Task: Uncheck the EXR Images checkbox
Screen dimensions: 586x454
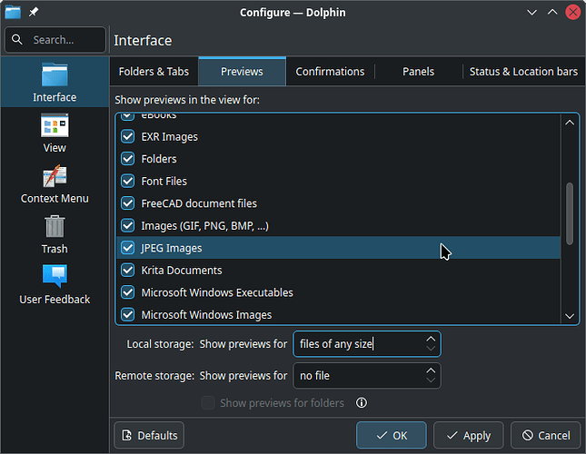Action: click(x=128, y=136)
